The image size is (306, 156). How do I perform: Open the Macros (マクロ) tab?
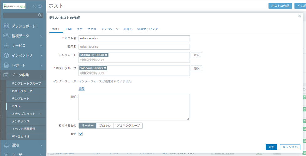[92, 29]
